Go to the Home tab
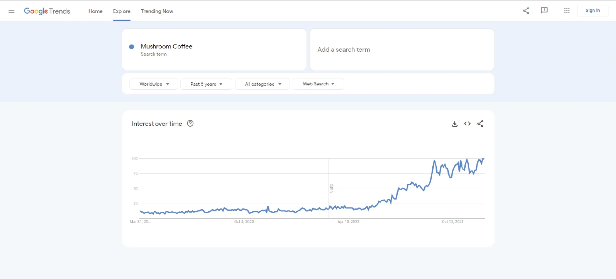616x279 pixels. click(95, 11)
